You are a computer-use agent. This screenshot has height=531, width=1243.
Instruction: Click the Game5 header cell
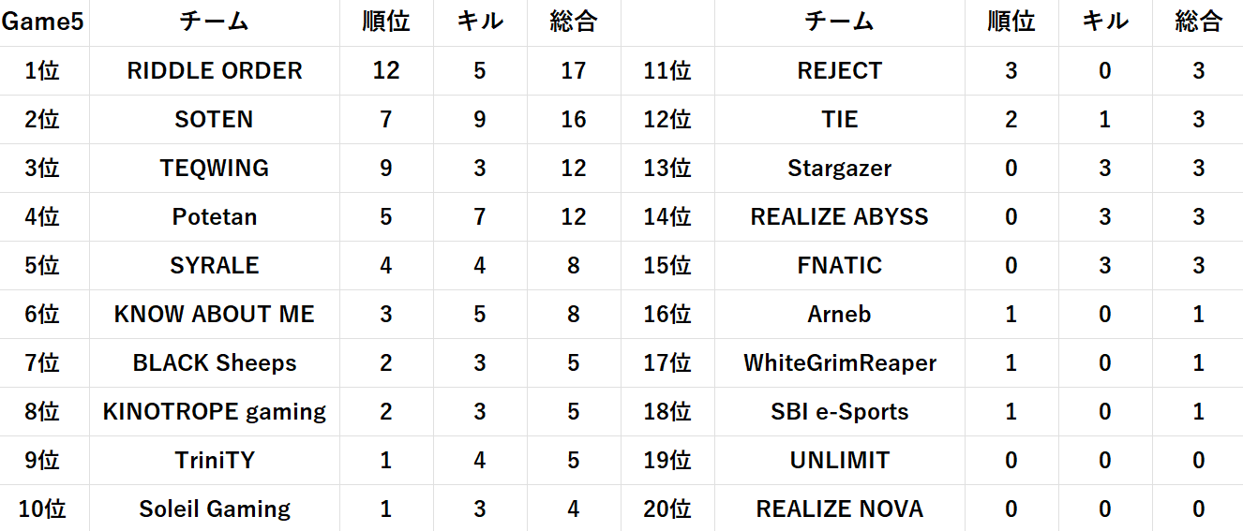(x=43, y=22)
